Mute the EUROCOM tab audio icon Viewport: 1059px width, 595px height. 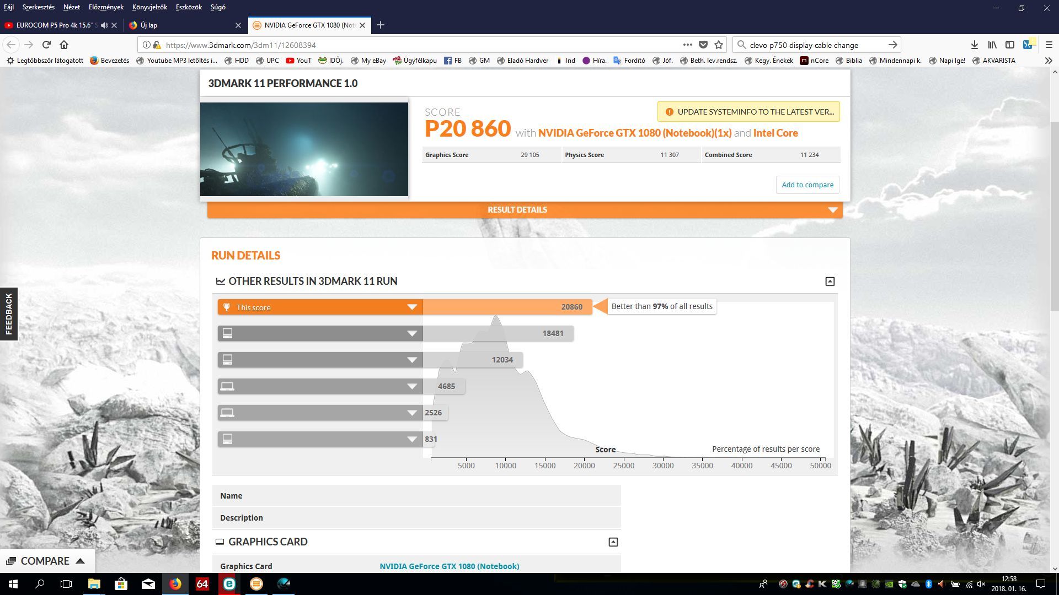[104, 25]
